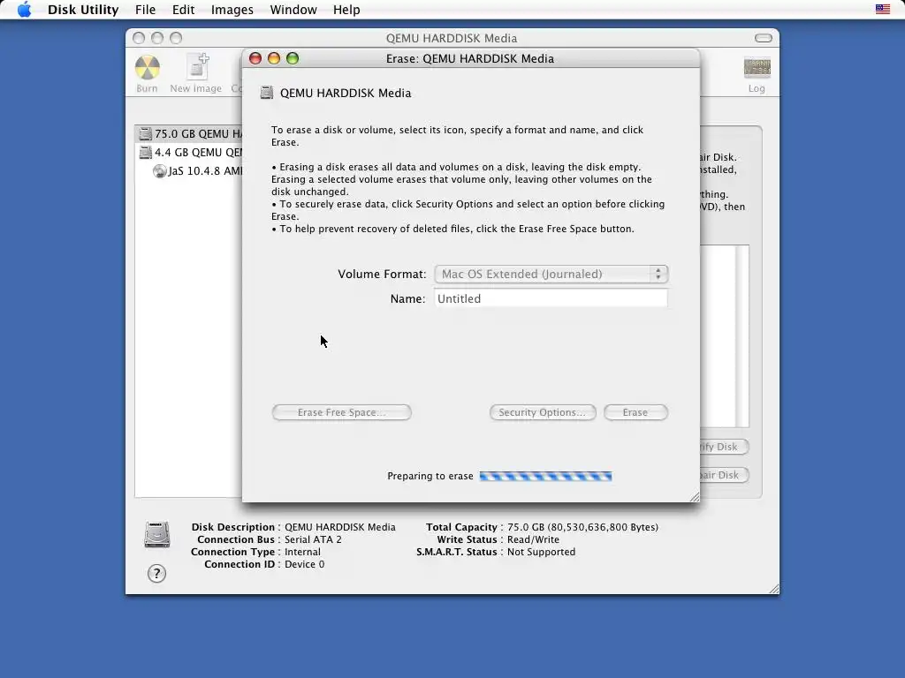The image size is (905, 678).
Task: Click the log area scrollbar in main window
Action: tap(742, 336)
